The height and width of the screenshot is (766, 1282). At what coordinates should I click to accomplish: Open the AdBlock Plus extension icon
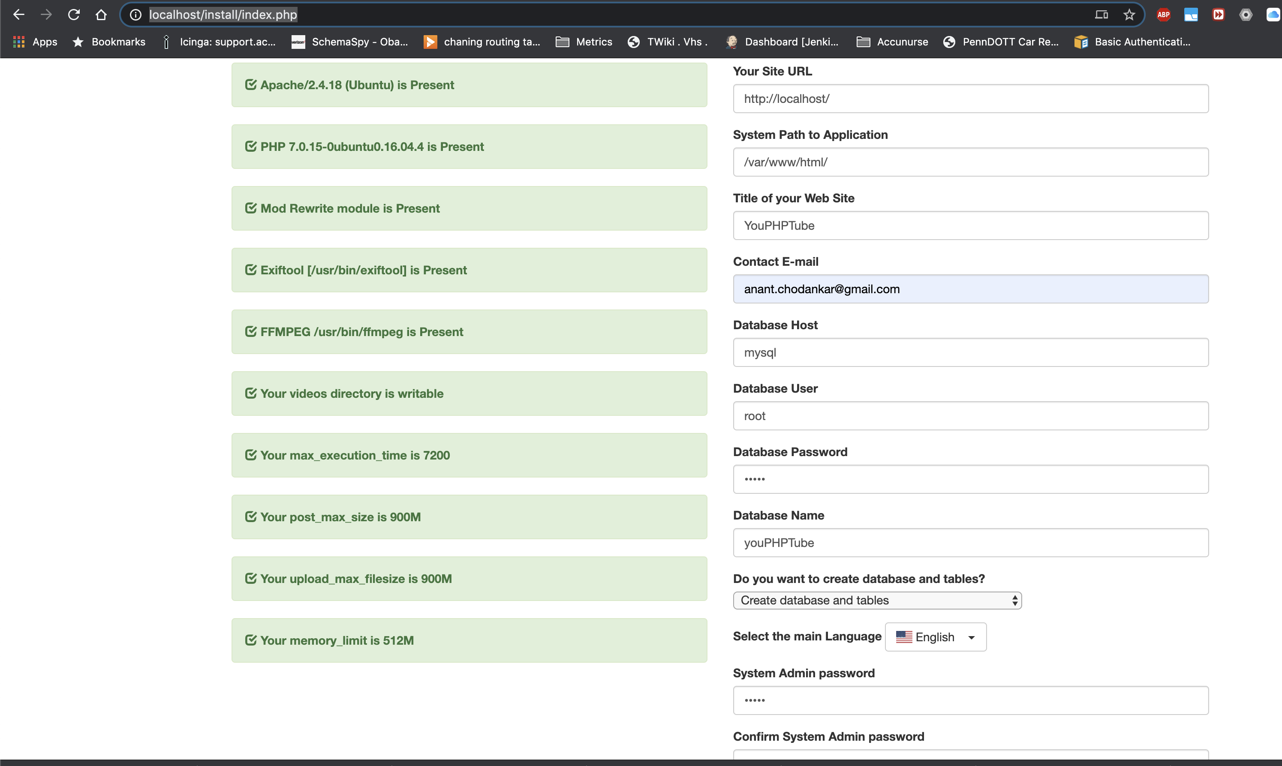pyautogui.click(x=1163, y=15)
